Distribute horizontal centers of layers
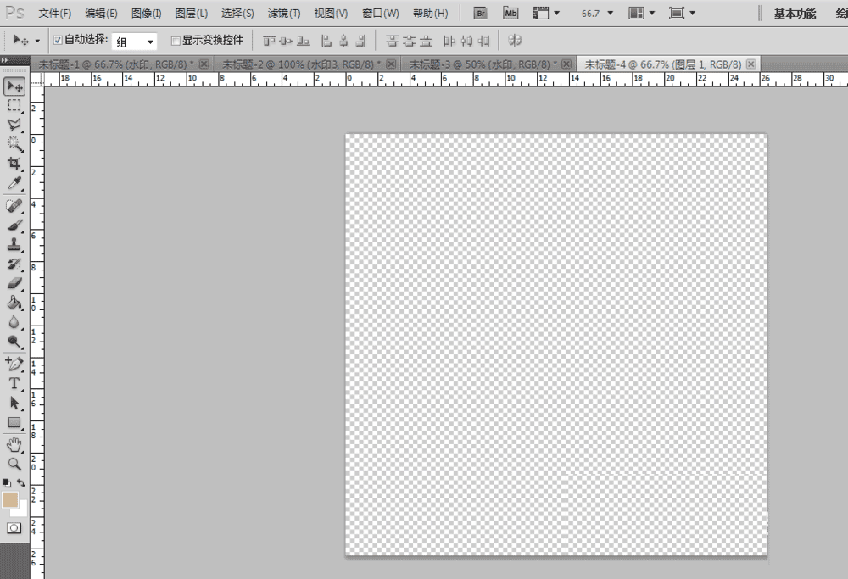The width and height of the screenshot is (848, 579). 466,41
